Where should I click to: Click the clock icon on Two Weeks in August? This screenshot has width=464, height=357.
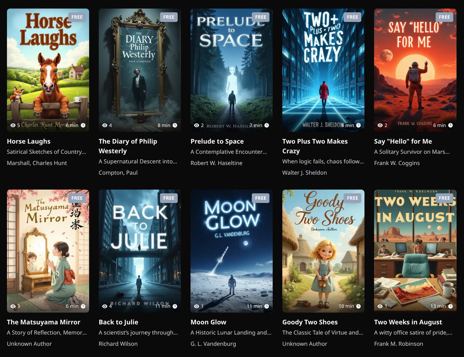coord(450,306)
